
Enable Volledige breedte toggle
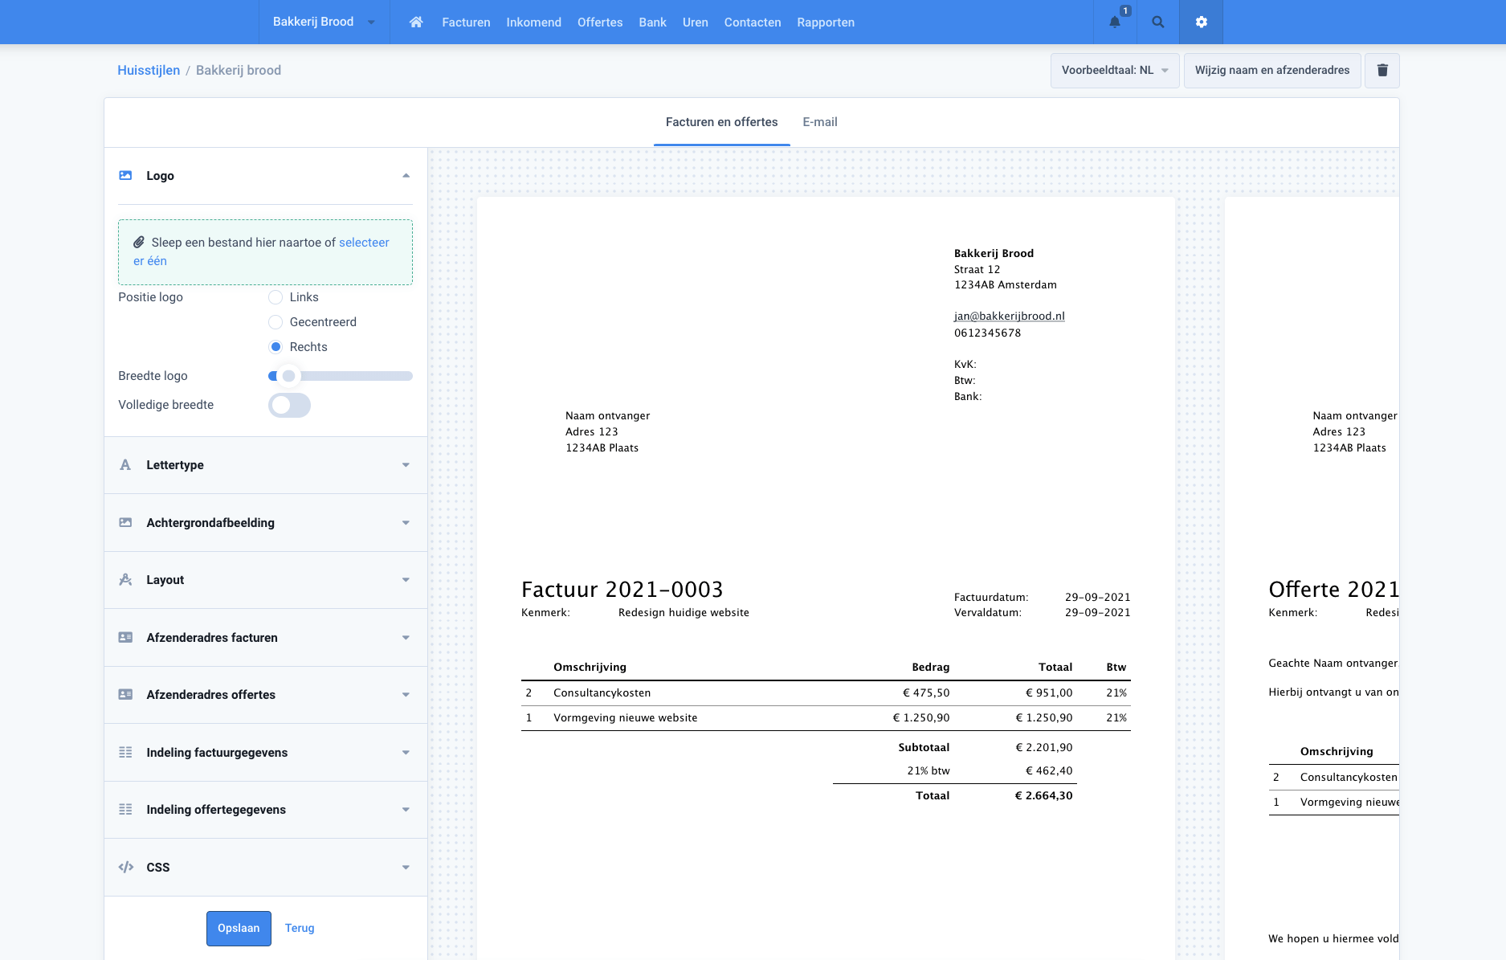coord(289,406)
